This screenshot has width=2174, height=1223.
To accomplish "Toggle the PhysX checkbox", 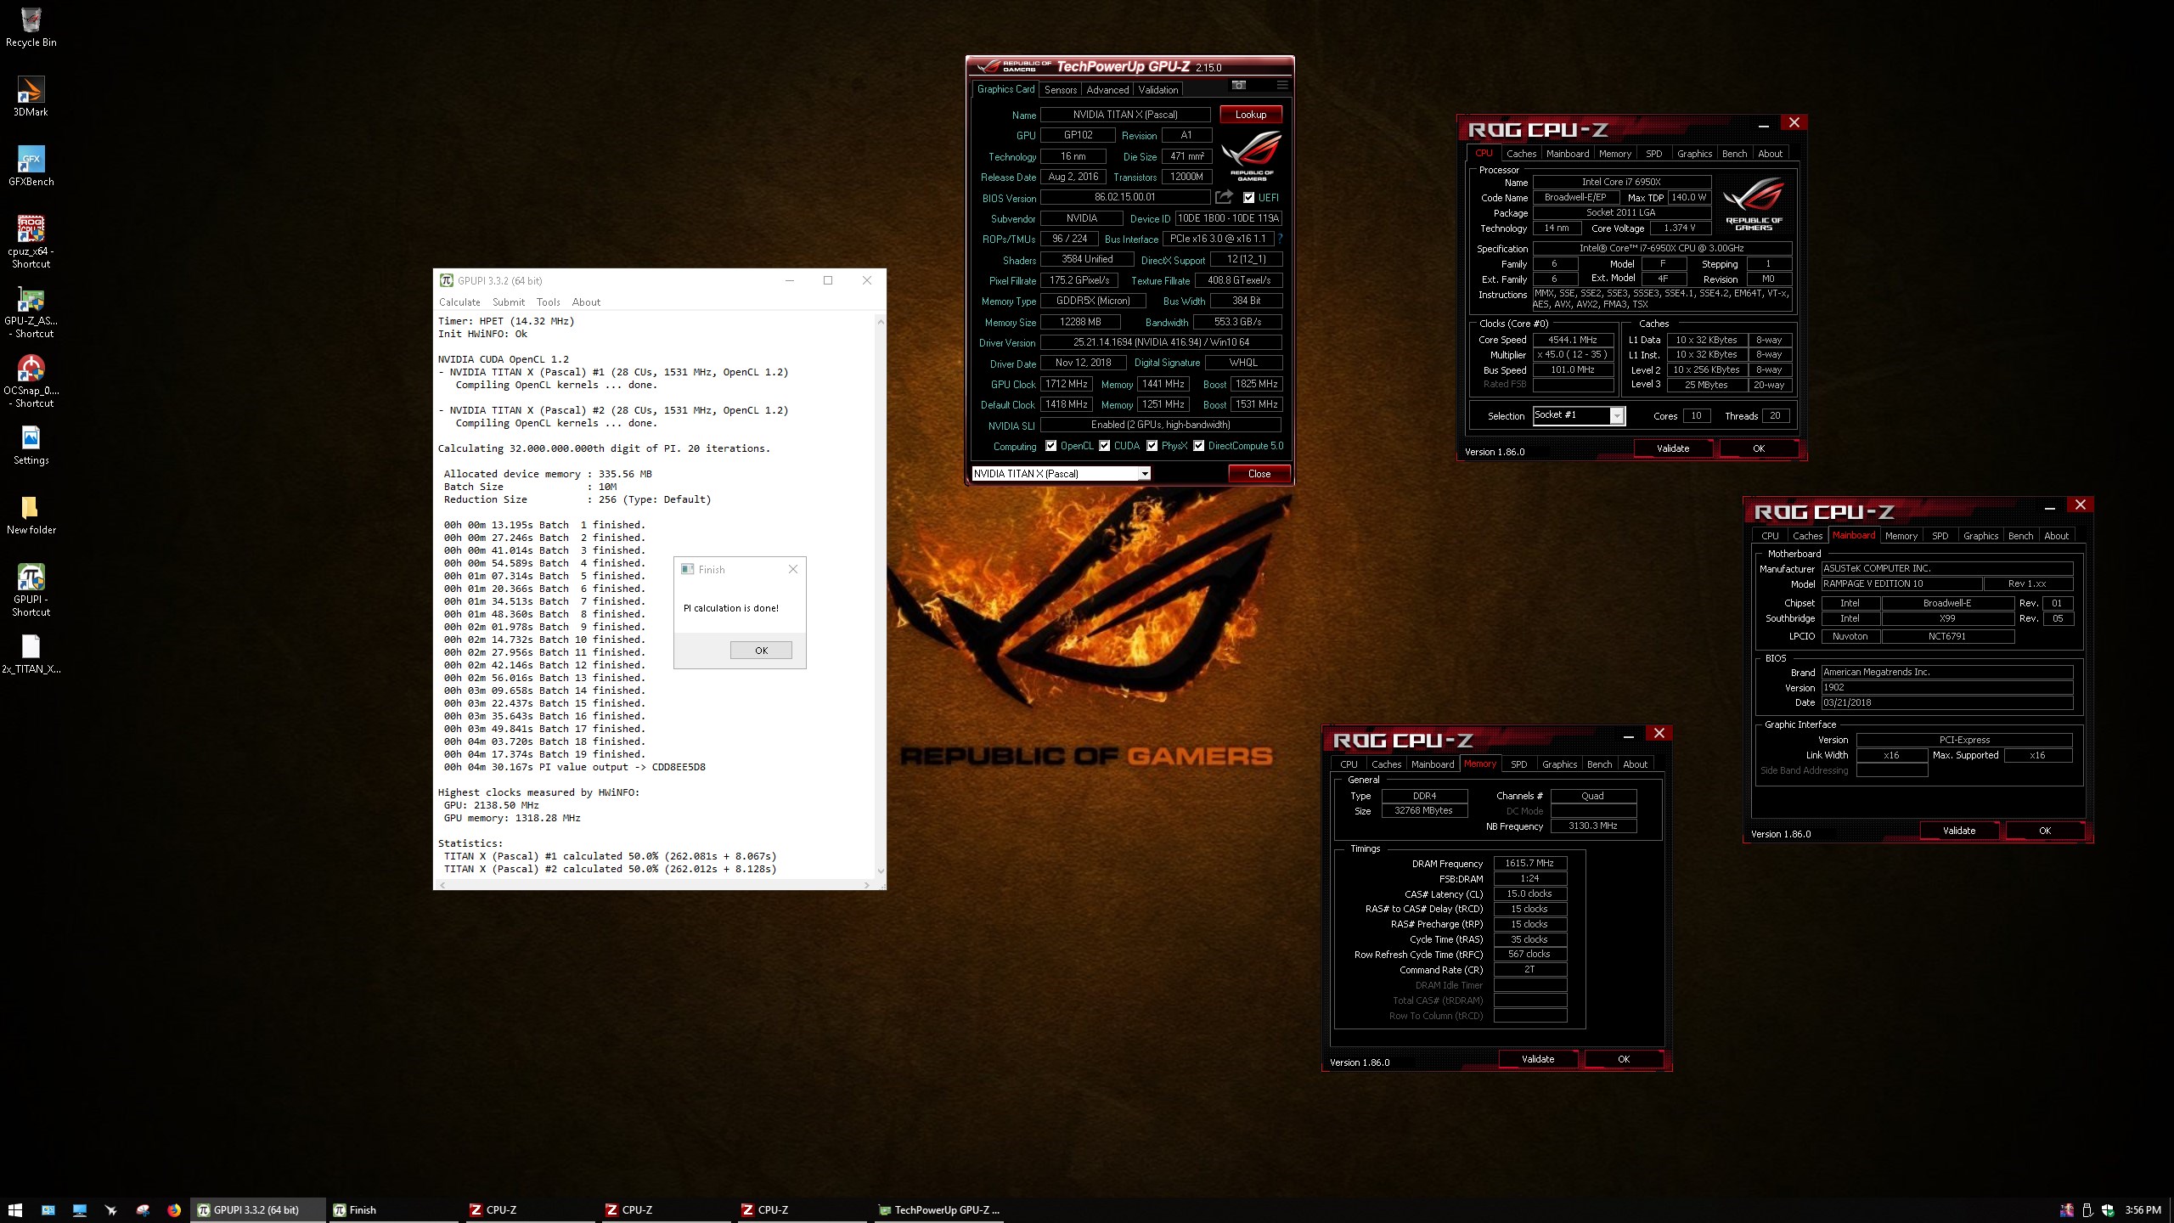I will pyautogui.click(x=1152, y=446).
